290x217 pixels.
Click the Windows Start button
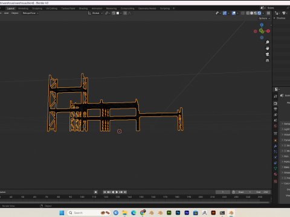pyautogui.click(x=62, y=213)
